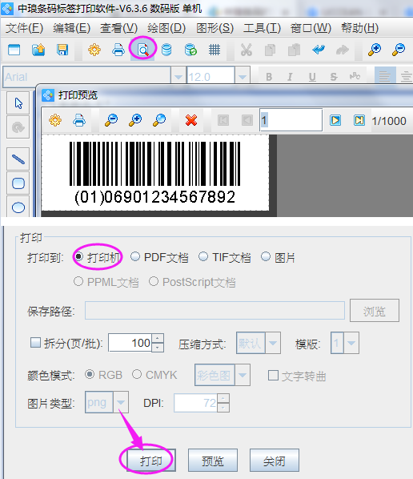Click the 保存路径 input field
Viewport: 413px width, 479px height.
point(215,310)
